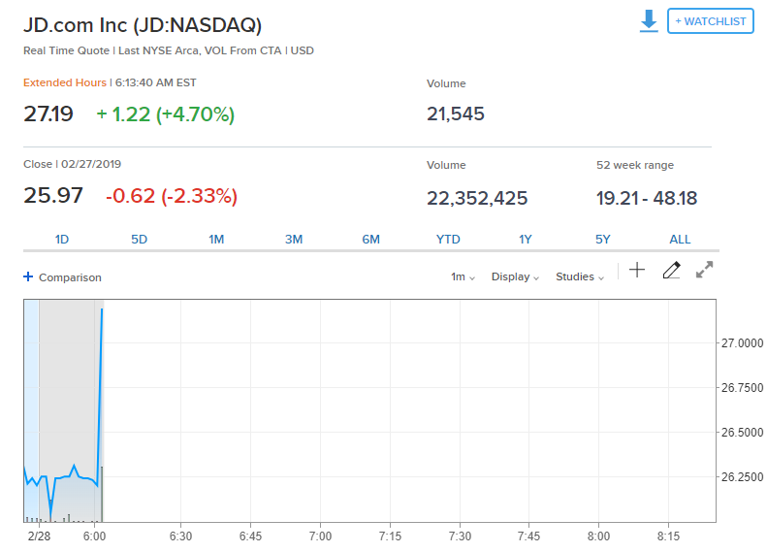Click the crosshair plus icon in chart toolbar
The height and width of the screenshot is (552, 767).
coord(637,270)
